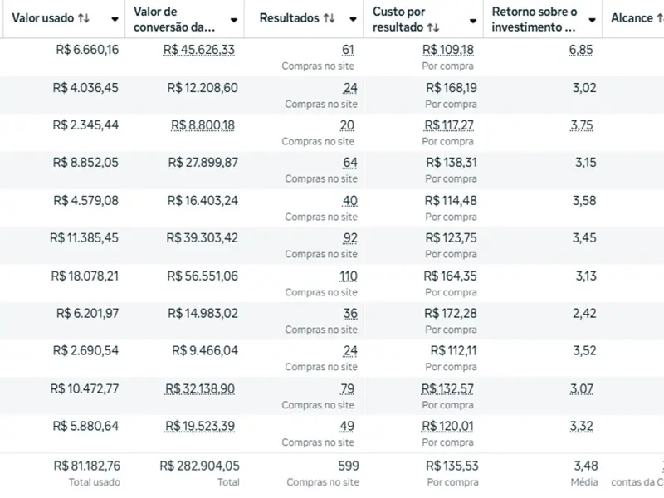
Task: Click sort arrows beside Custo por resultado
Action: (432, 27)
